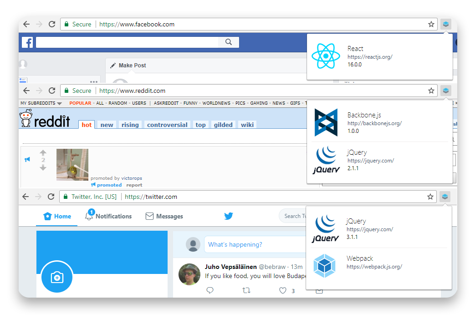Bookmark twitter.com with the star icon
The image size is (475, 319).
pos(430,197)
